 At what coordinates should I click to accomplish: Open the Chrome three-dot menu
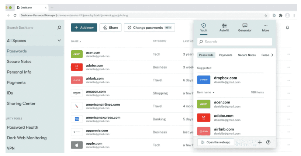click(294, 16)
